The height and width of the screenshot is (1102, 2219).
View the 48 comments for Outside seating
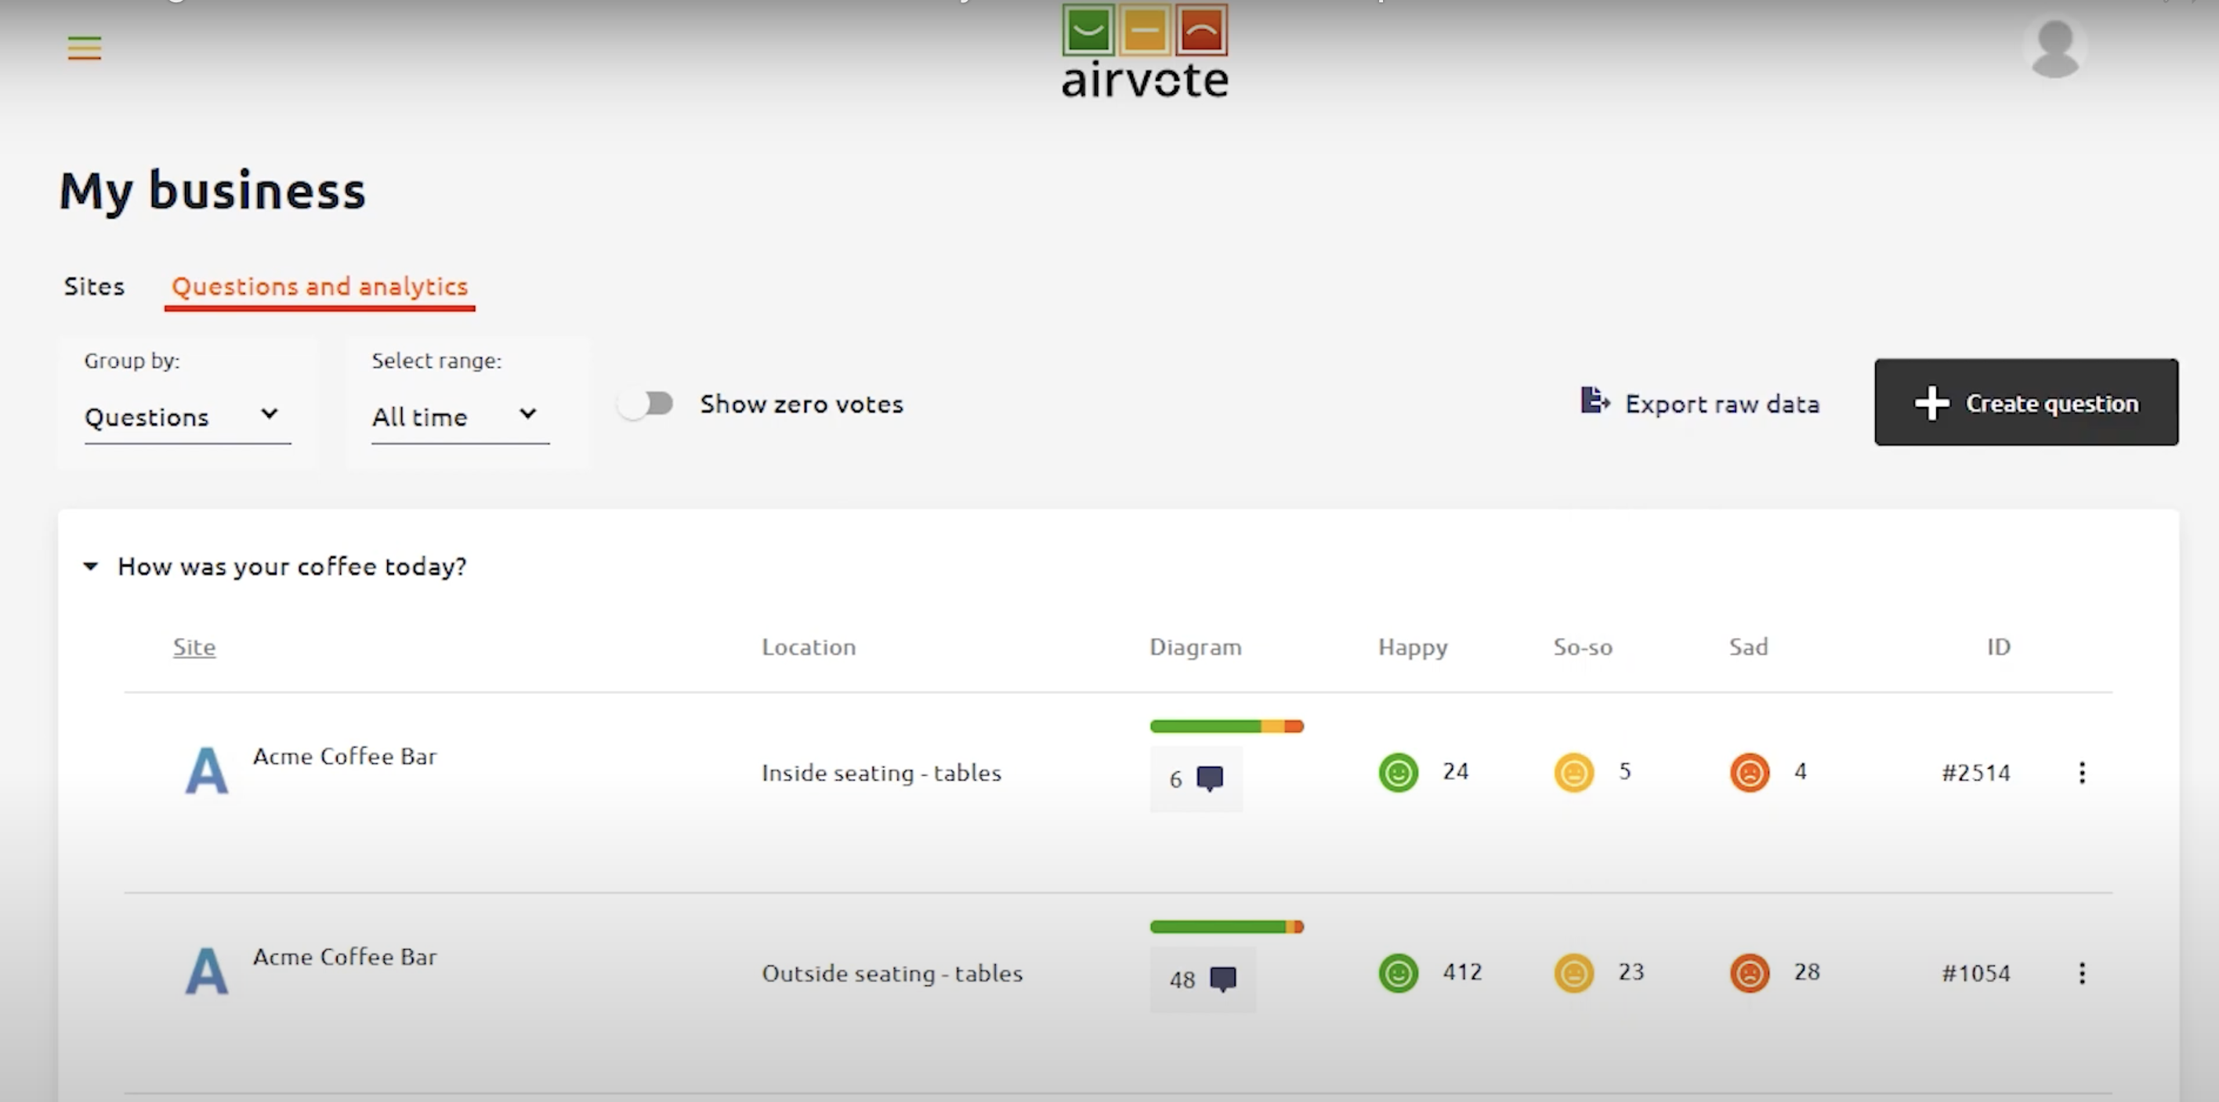pos(1222,979)
